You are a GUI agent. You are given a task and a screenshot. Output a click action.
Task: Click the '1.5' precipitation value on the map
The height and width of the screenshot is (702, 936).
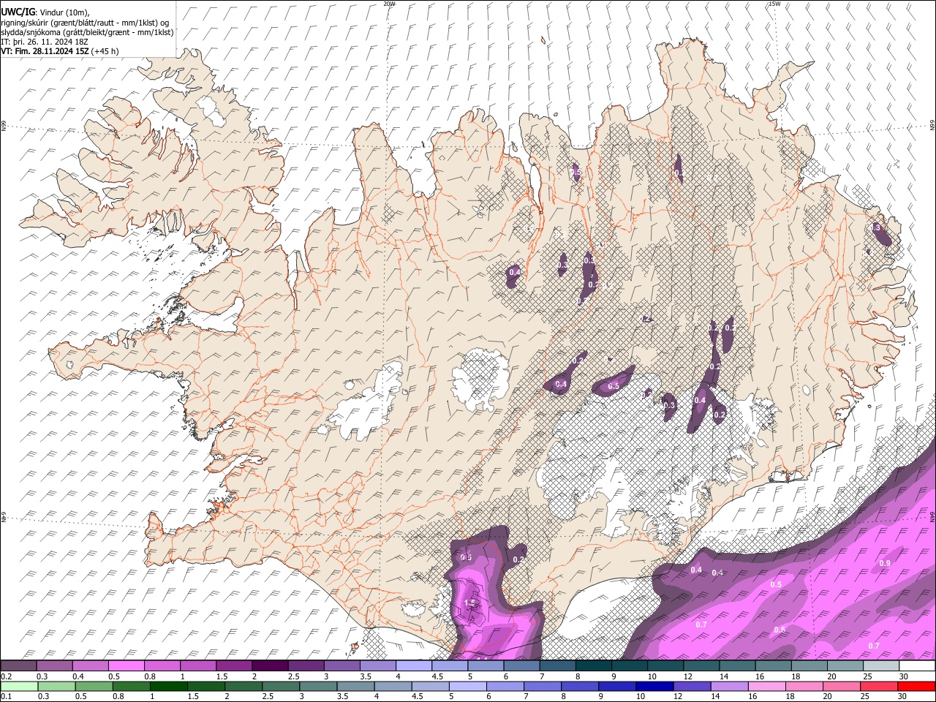[x=470, y=603]
